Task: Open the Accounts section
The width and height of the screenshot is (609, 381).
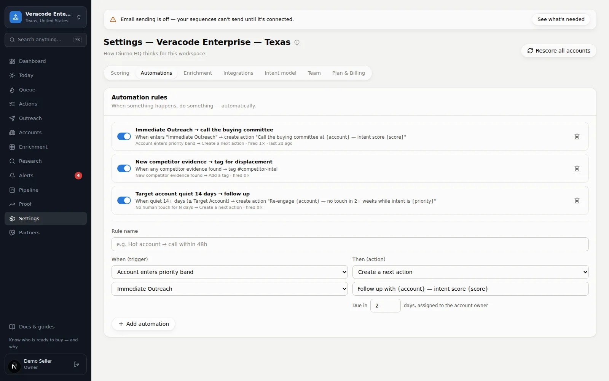Action: (46, 133)
